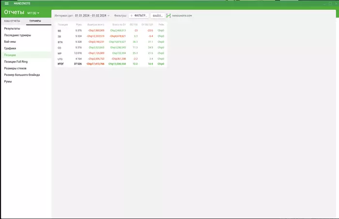Sort by the Выиграл всего column header
This screenshot has height=219, width=339.
coord(95,25)
